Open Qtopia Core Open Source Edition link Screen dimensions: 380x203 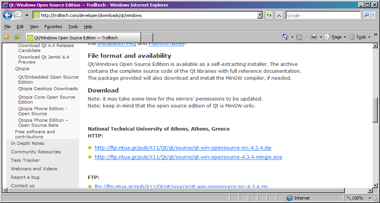[x=46, y=99]
